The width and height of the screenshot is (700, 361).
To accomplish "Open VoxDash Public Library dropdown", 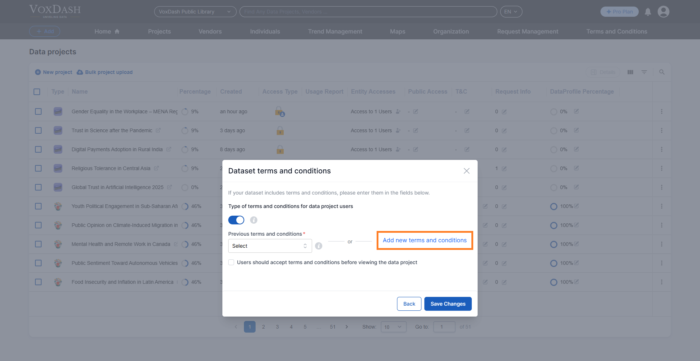I will tap(195, 12).
